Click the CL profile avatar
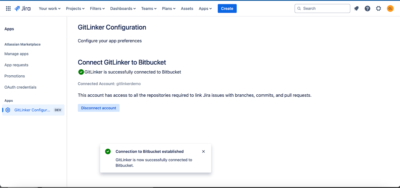The image size is (400, 188). pos(390,9)
